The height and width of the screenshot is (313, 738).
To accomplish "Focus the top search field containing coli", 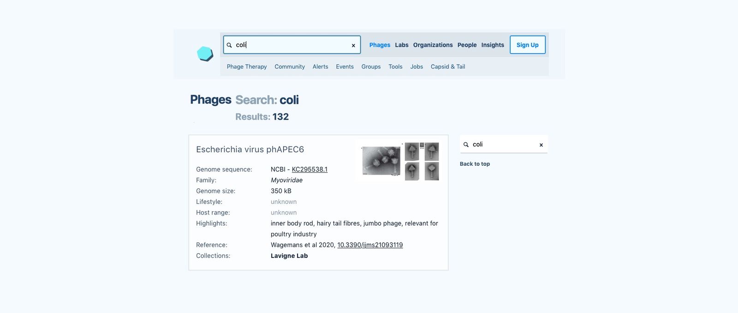I will pyautogui.click(x=292, y=45).
